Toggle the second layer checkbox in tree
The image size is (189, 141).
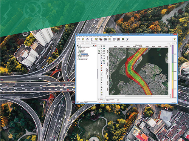pyautogui.click(x=79, y=49)
